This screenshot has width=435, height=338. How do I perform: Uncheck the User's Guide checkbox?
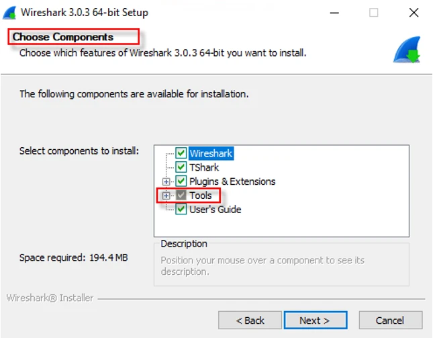point(181,210)
